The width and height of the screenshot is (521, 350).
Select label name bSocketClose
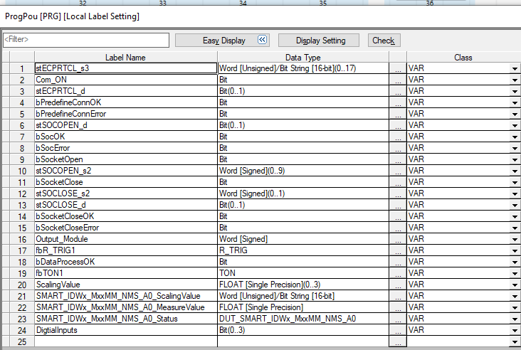click(x=126, y=182)
